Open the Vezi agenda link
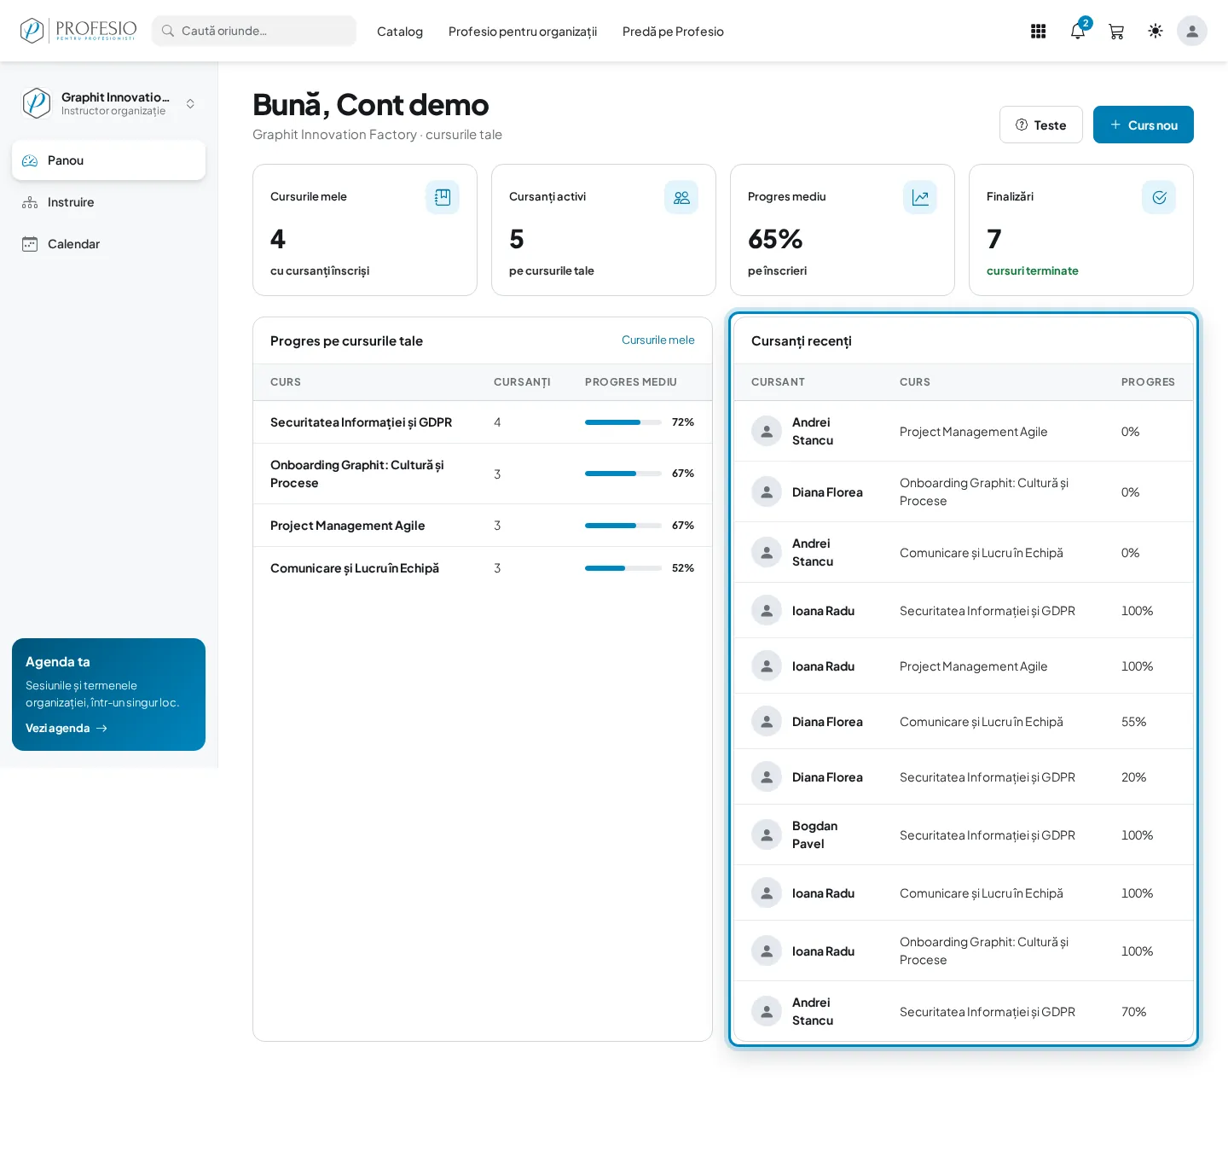 pos(66,728)
